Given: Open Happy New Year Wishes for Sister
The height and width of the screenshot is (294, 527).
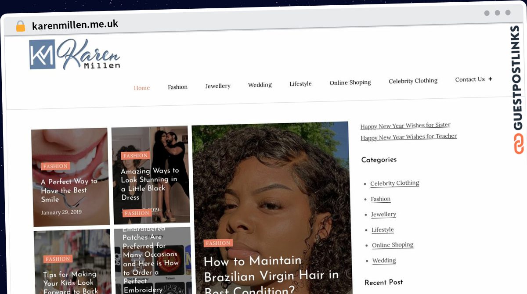Looking at the screenshot, I should pos(405,126).
